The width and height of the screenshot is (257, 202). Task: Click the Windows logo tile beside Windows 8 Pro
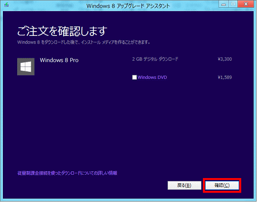[x=26, y=67]
